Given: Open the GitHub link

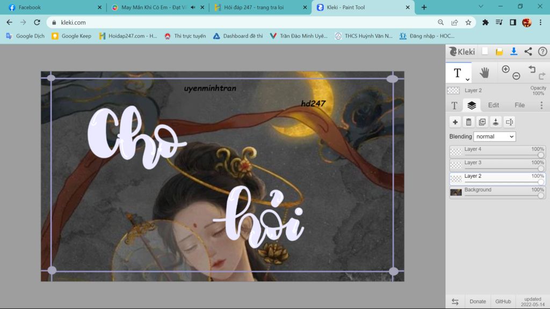Looking at the screenshot, I should click(503, 301).
